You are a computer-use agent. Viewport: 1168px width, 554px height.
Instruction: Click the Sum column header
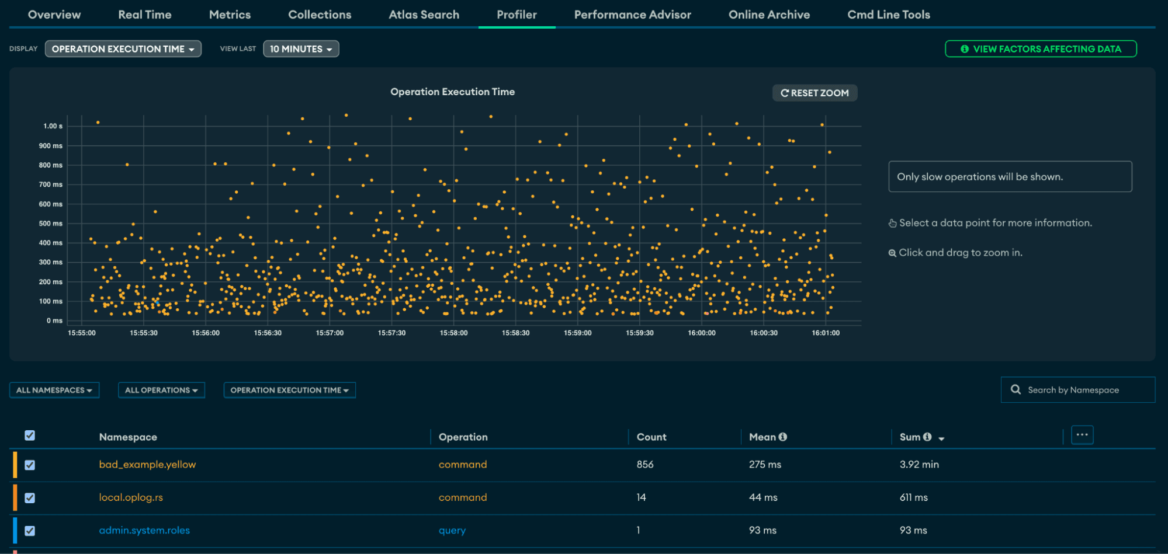(910, 437)
